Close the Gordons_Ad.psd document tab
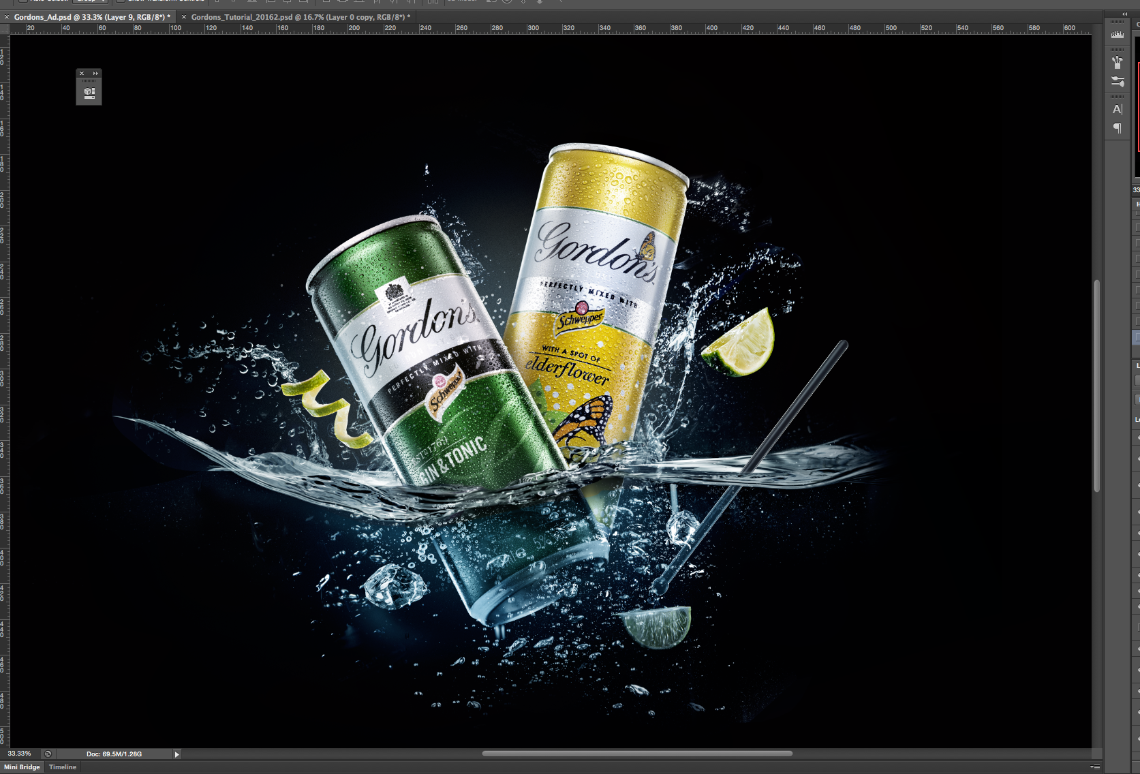Screen dimensions: 1140x774 [7, 17]
